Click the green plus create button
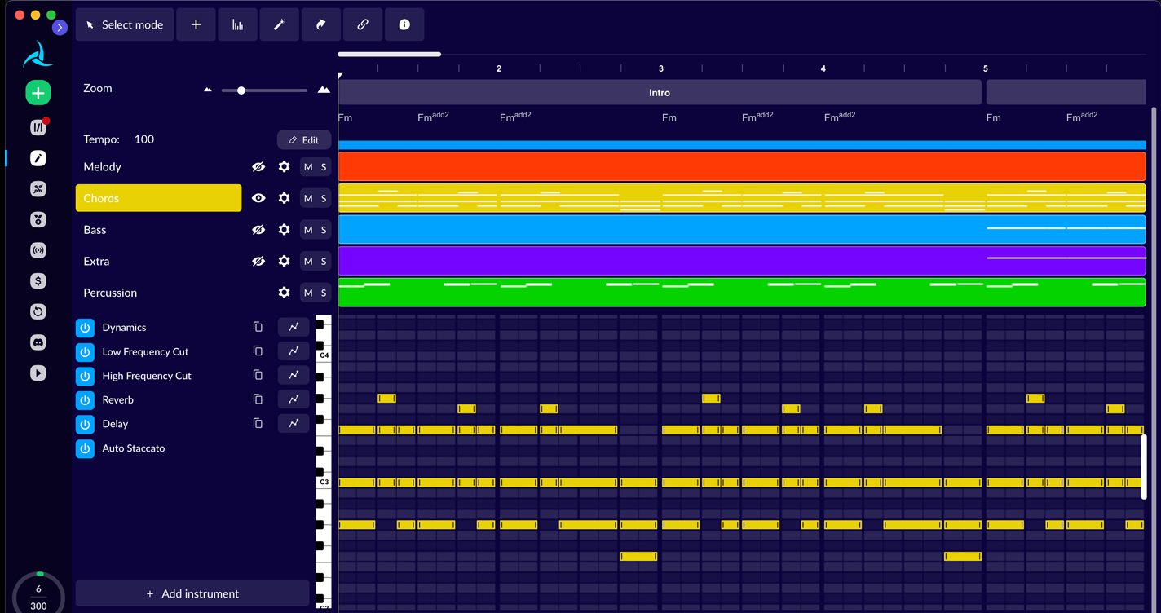The height and width of the screenshot is (613, 1161). click(38, 93)
